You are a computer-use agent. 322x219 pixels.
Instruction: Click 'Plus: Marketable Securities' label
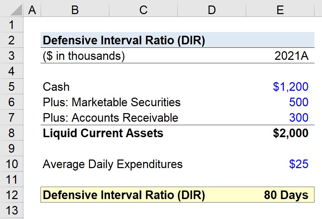pyautogui.click(x=111, y=102)
